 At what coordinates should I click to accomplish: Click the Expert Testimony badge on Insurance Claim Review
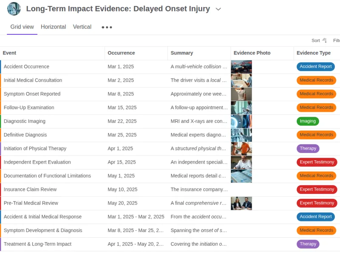(316, 189)
